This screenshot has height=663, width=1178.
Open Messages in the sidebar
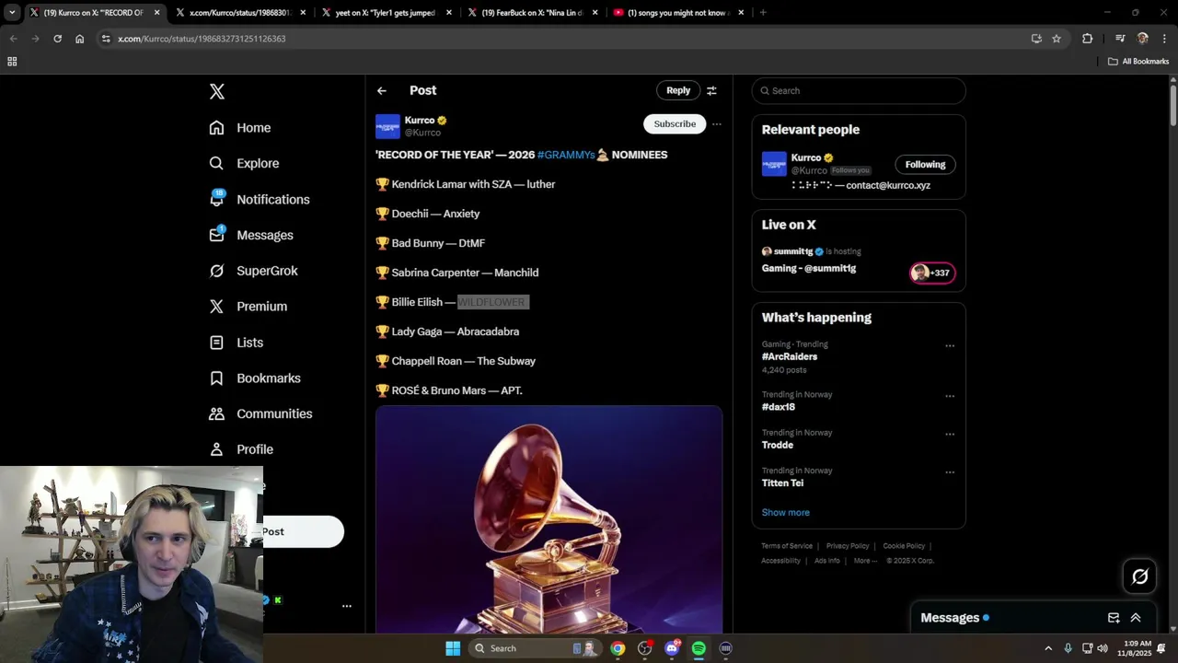251,235
